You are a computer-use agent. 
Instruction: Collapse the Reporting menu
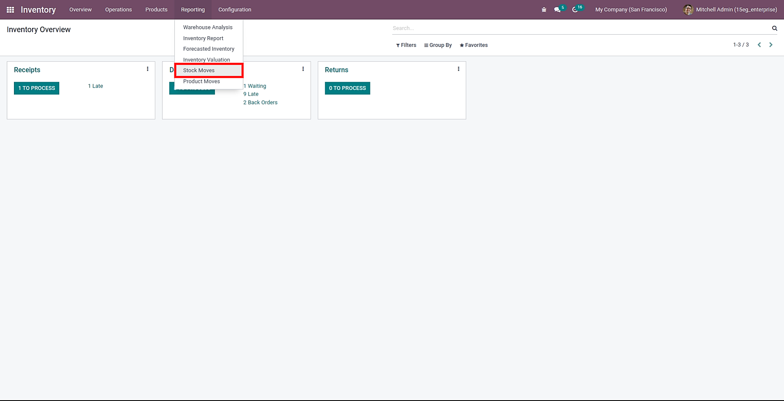193,9
